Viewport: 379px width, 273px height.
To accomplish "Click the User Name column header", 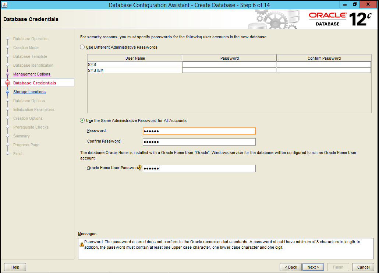I will 135,58.
